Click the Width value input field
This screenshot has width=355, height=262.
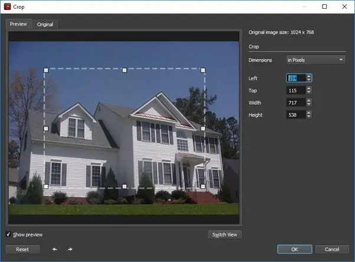(296, 102)
